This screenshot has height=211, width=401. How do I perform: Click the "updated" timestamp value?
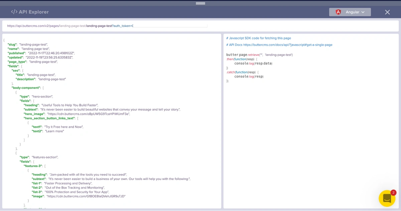pos(49,57)
